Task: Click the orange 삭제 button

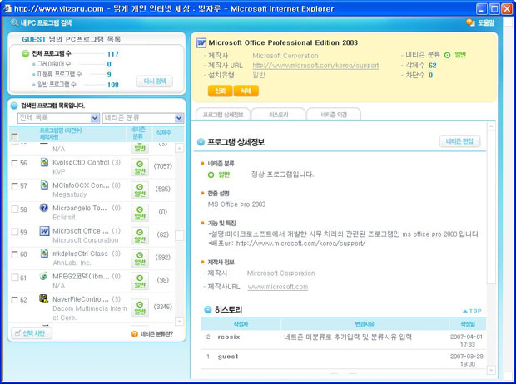Action: 246,91
